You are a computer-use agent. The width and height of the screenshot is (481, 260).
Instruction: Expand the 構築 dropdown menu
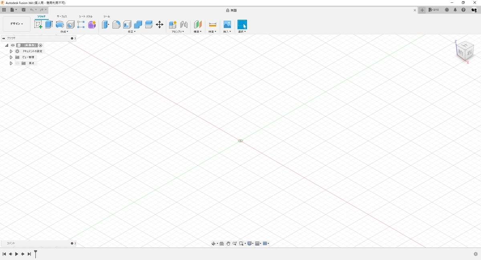click(197, 32)
